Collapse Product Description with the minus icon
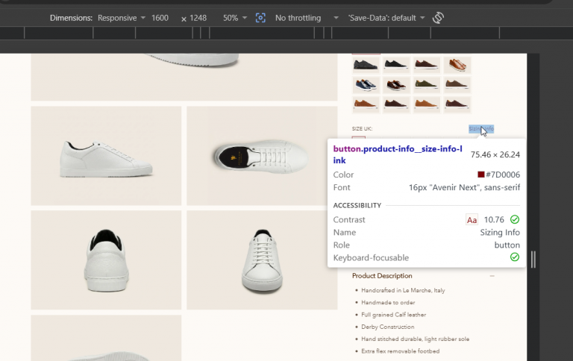The image size is (573, 361). pyautogui.click(x=492, y=276)
